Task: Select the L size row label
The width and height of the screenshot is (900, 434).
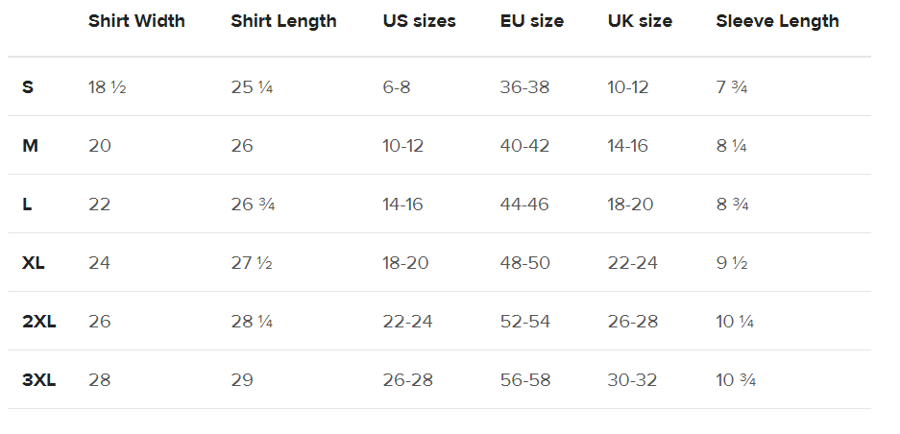Action: pyautogui.click(x=27, y=205)
